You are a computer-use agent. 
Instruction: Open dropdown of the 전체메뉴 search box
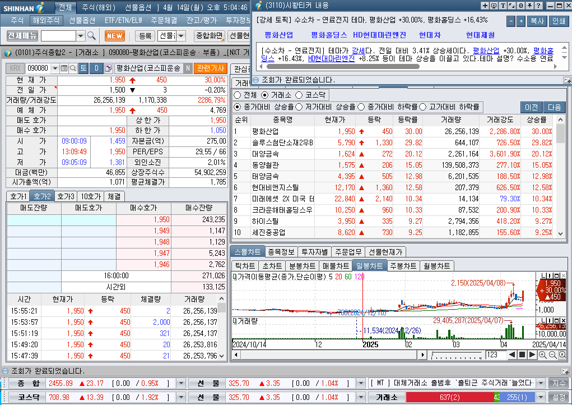(x=81, y=36)
